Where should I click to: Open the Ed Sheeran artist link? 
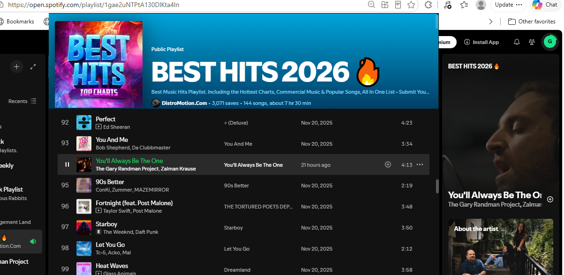[x=117, y=127]
